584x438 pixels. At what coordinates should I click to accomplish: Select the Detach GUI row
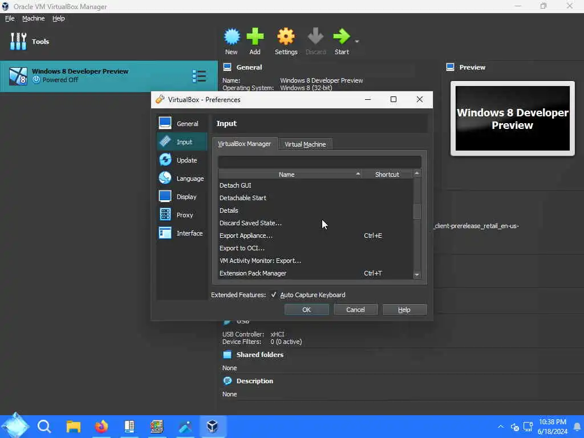click(315, 185)
